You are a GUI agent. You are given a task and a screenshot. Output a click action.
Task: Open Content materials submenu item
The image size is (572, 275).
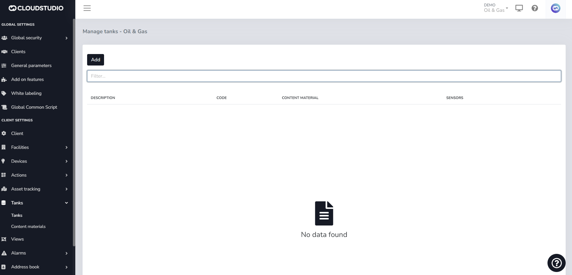[28, 226]
